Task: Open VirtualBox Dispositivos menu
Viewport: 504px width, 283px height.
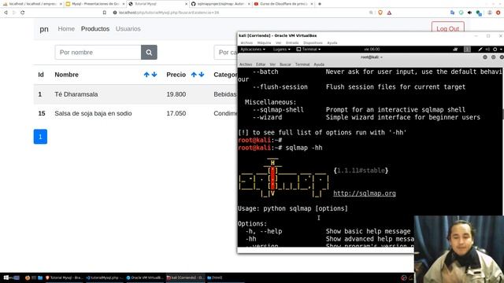Action: (313, 42)
